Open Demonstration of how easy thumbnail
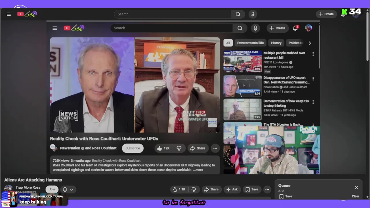Viewport: 370px width, 208px height. click(243, 109)
